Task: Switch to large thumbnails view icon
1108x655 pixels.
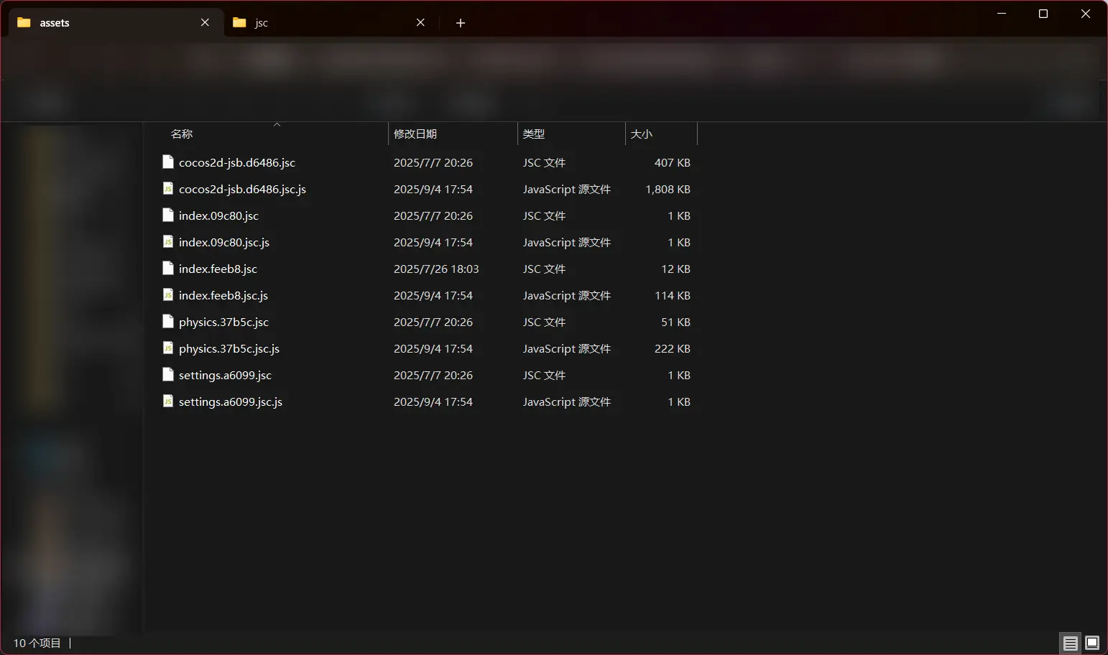Action: (1092, 643)
